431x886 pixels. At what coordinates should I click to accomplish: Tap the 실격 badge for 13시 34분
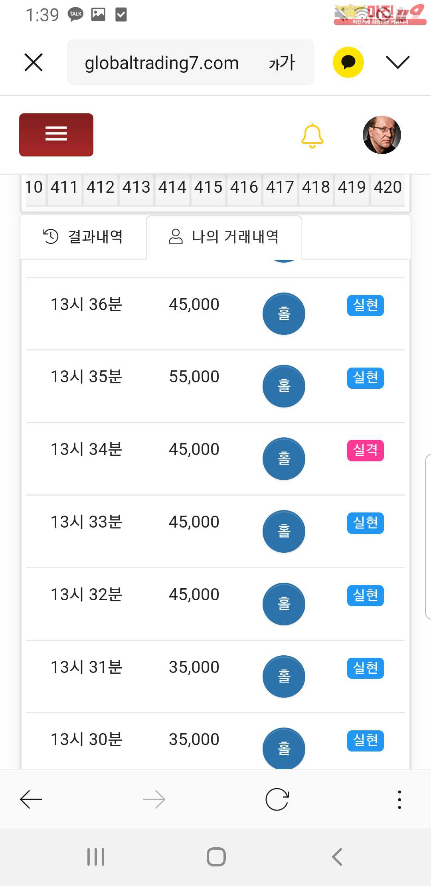click(365, 450)
